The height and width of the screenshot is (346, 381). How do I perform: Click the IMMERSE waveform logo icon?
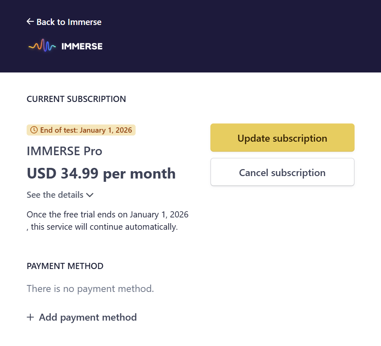click(x=42, y=46)
